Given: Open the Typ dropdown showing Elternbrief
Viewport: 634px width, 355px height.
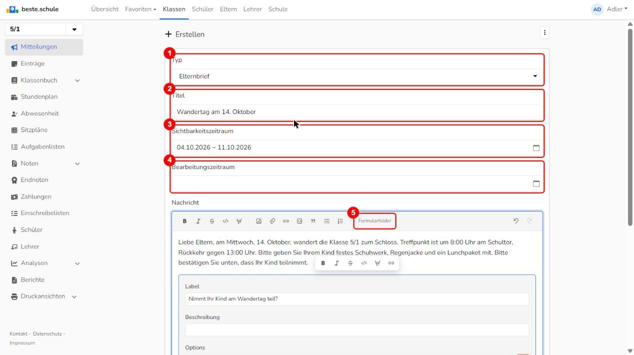Looking at the screenshot, I should (357, 76).
